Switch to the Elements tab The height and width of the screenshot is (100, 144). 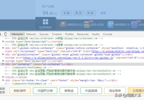(x=17, y=34)
